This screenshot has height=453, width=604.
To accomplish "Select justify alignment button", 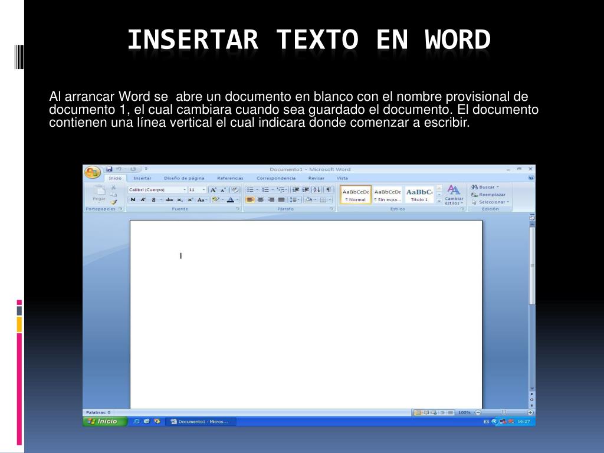I will click(281, 199).
